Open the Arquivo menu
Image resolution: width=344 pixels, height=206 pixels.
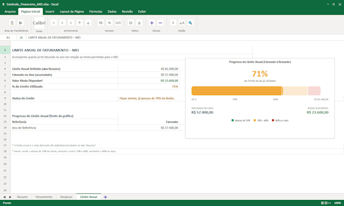pyautogui.click(x=10, y=12)
